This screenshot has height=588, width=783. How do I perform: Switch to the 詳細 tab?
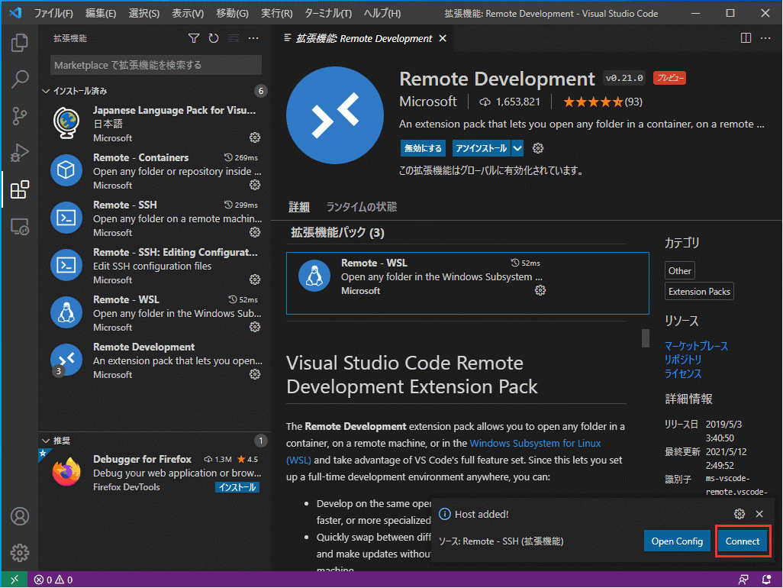click(298, 207)
